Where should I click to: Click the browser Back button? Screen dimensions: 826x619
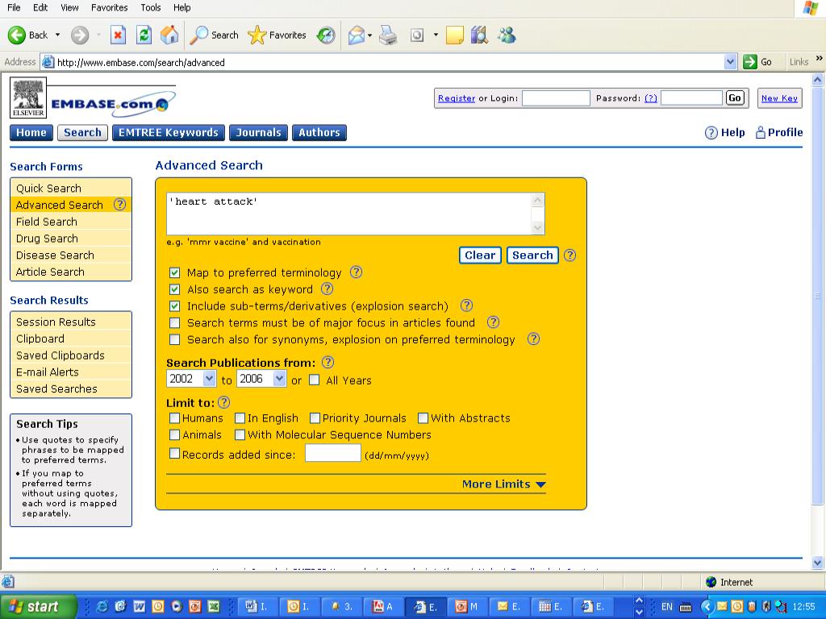tap(28, 35)
